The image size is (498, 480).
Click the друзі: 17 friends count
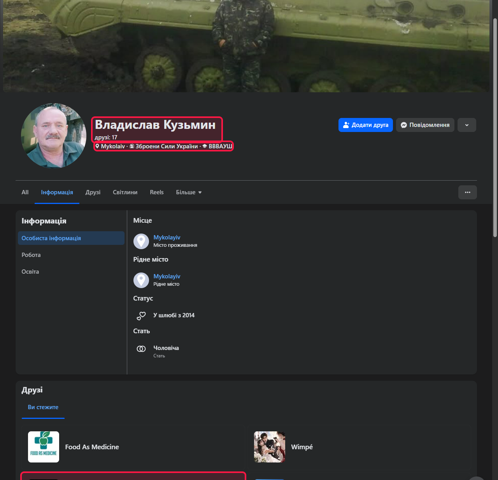[106, 137]
